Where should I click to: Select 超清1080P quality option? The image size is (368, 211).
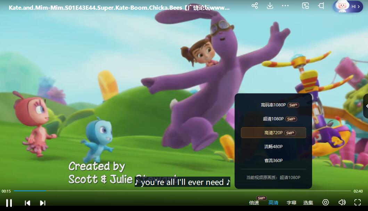coord(273,119)
